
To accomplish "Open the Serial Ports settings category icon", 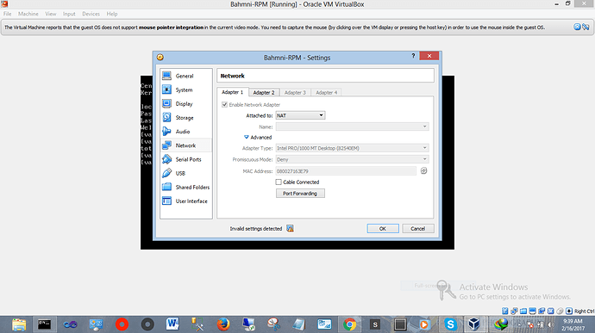I will point(166,159).
